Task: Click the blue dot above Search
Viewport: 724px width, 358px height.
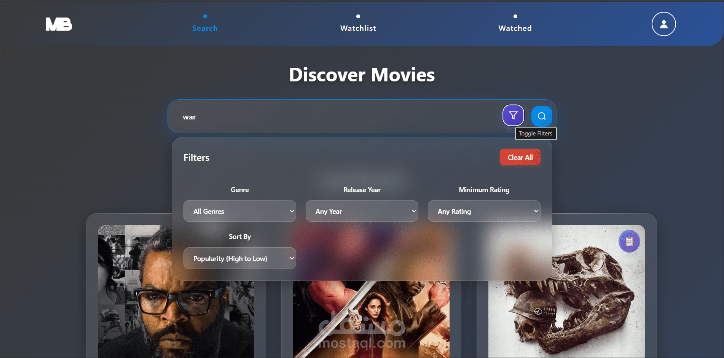Action: (205, 16)
